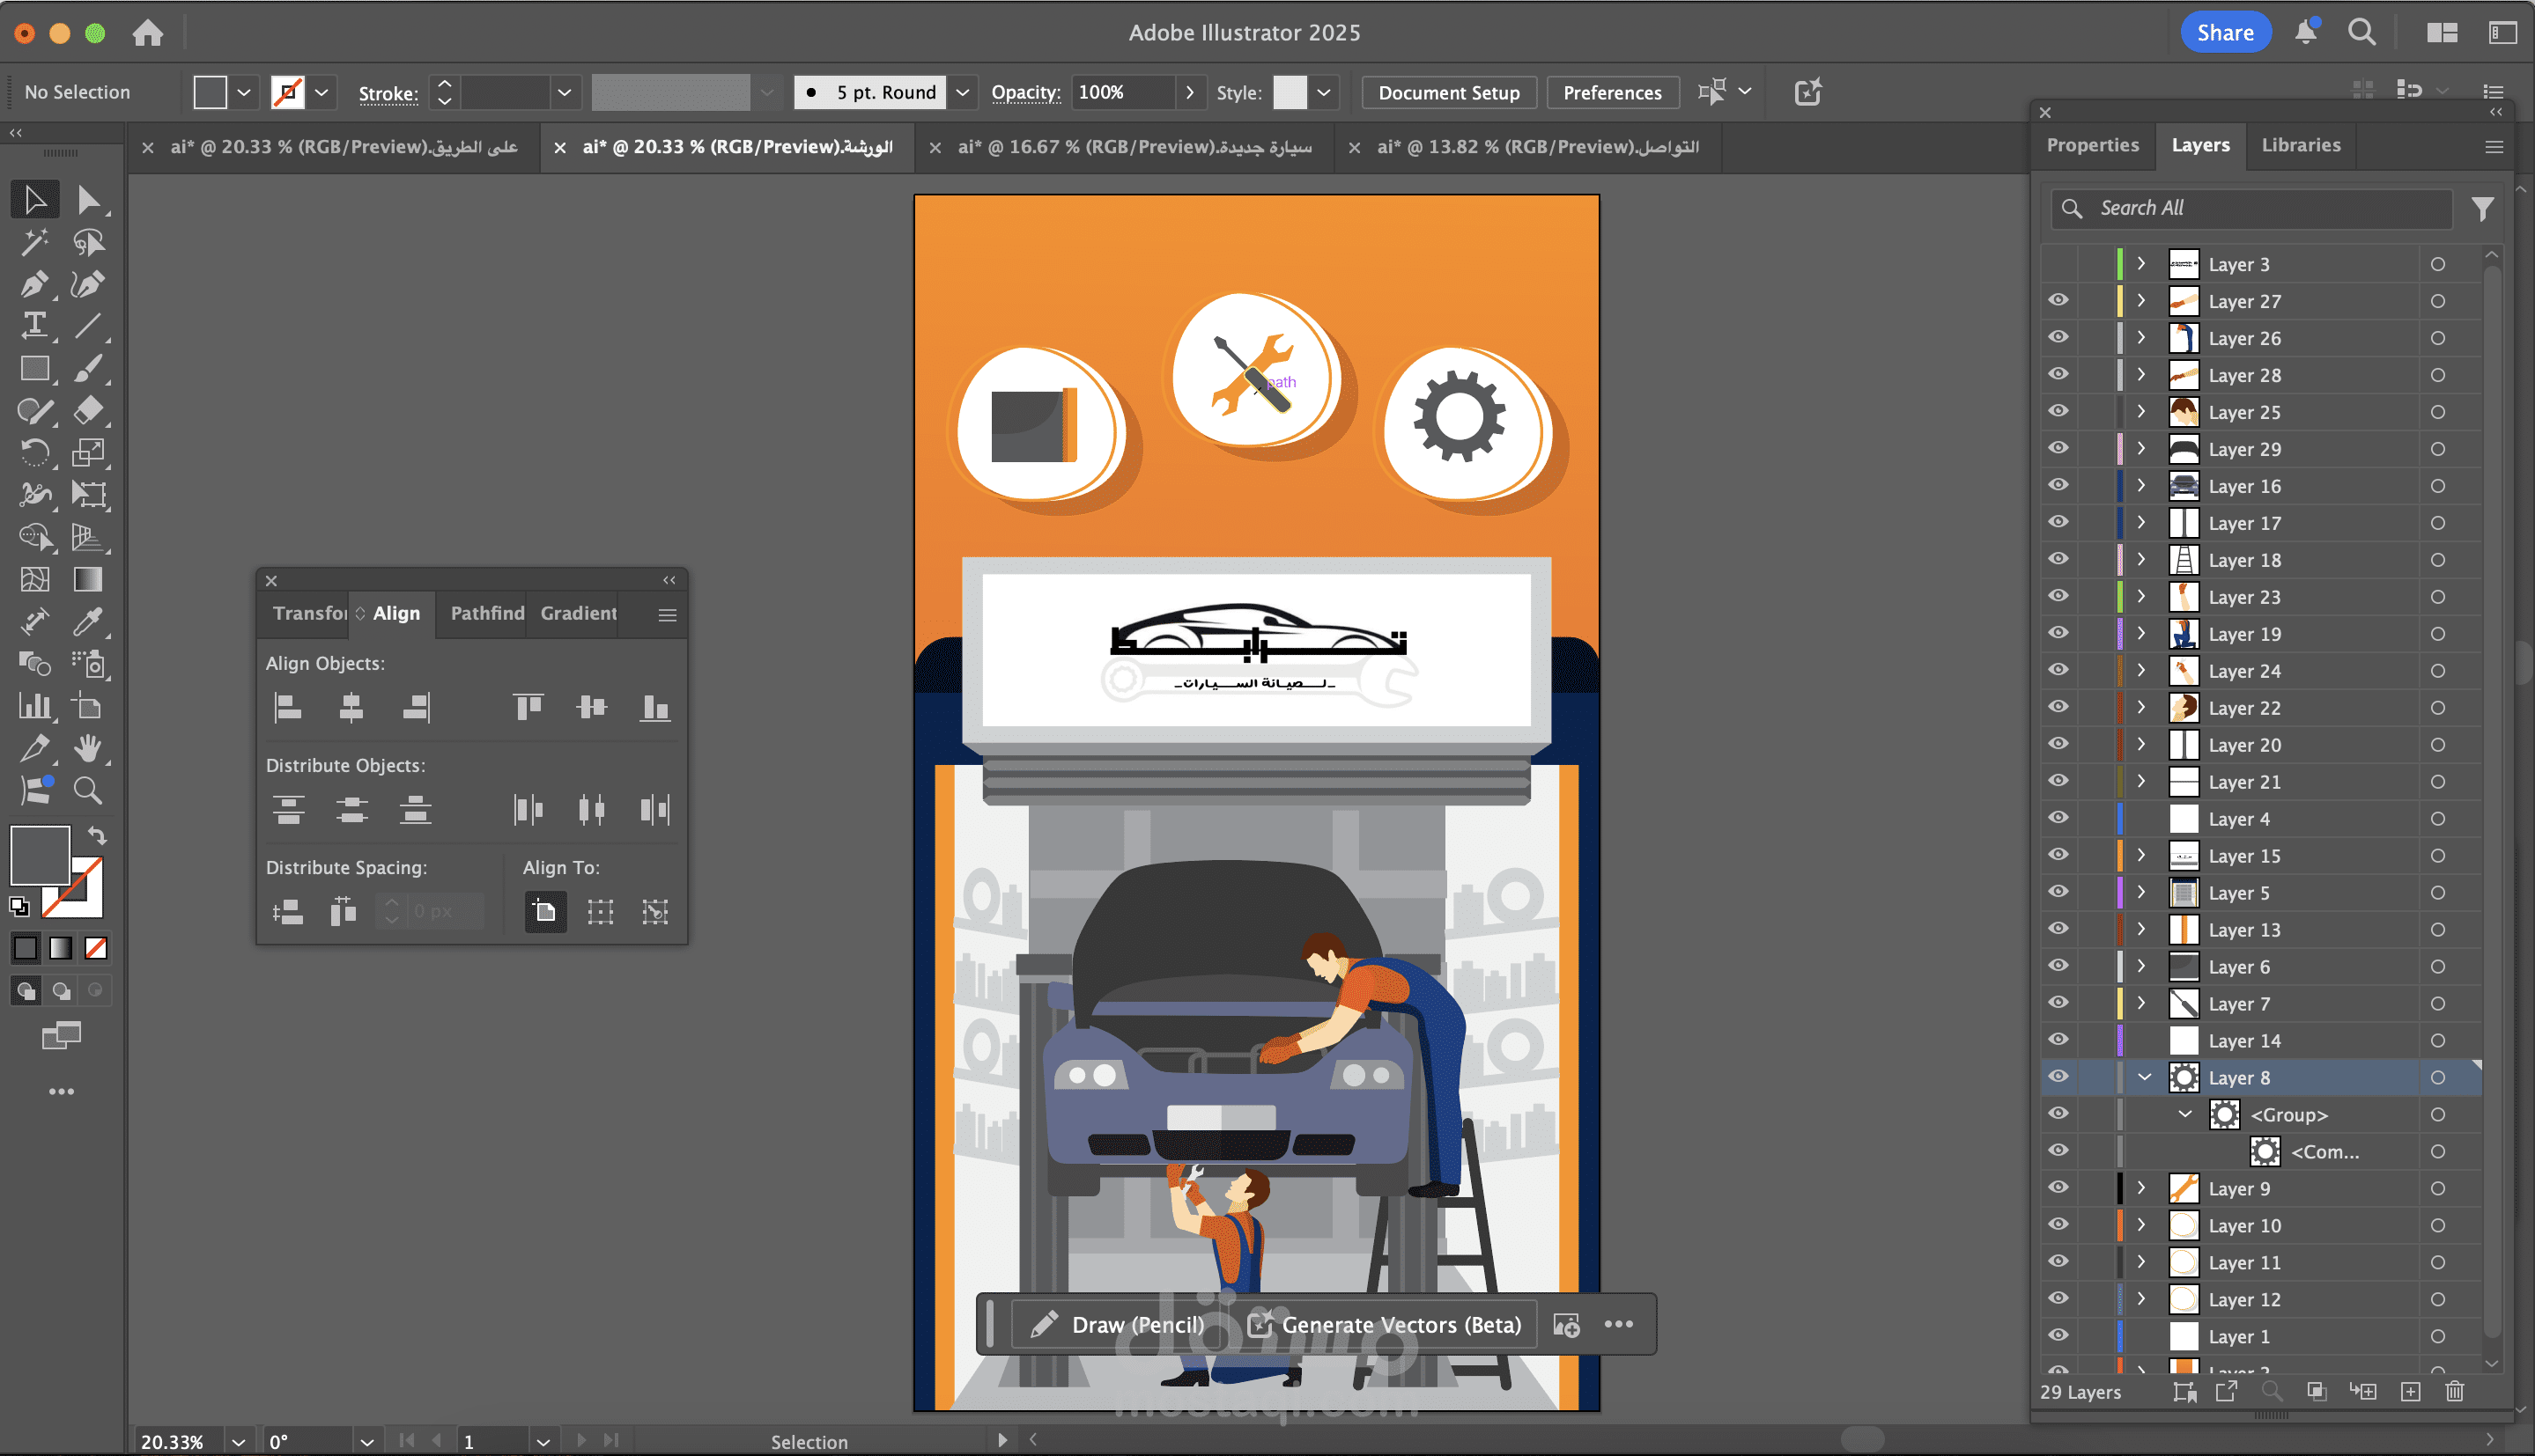Image resolution: width=2535 pixels, height=1456 pixels.
Task: Open the 5 pt. Round brush dropdown
Action: pyautogui.click(x=963, y=92)
